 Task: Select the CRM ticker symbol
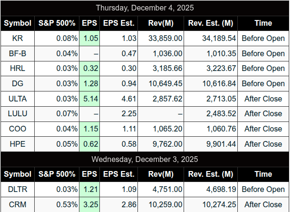[17, 204]
